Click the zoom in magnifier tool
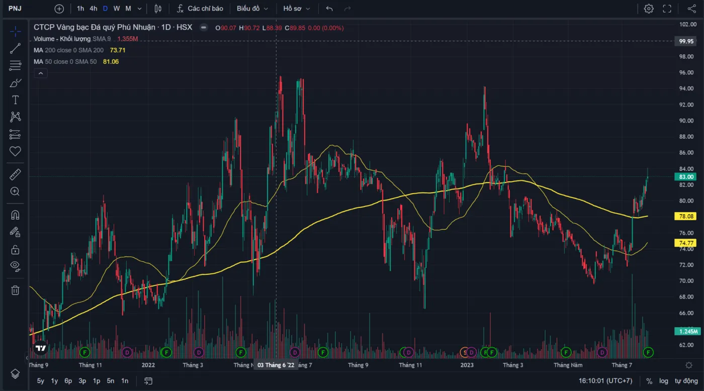The height and width of the screenshot is (391, 704). [15, 191]
